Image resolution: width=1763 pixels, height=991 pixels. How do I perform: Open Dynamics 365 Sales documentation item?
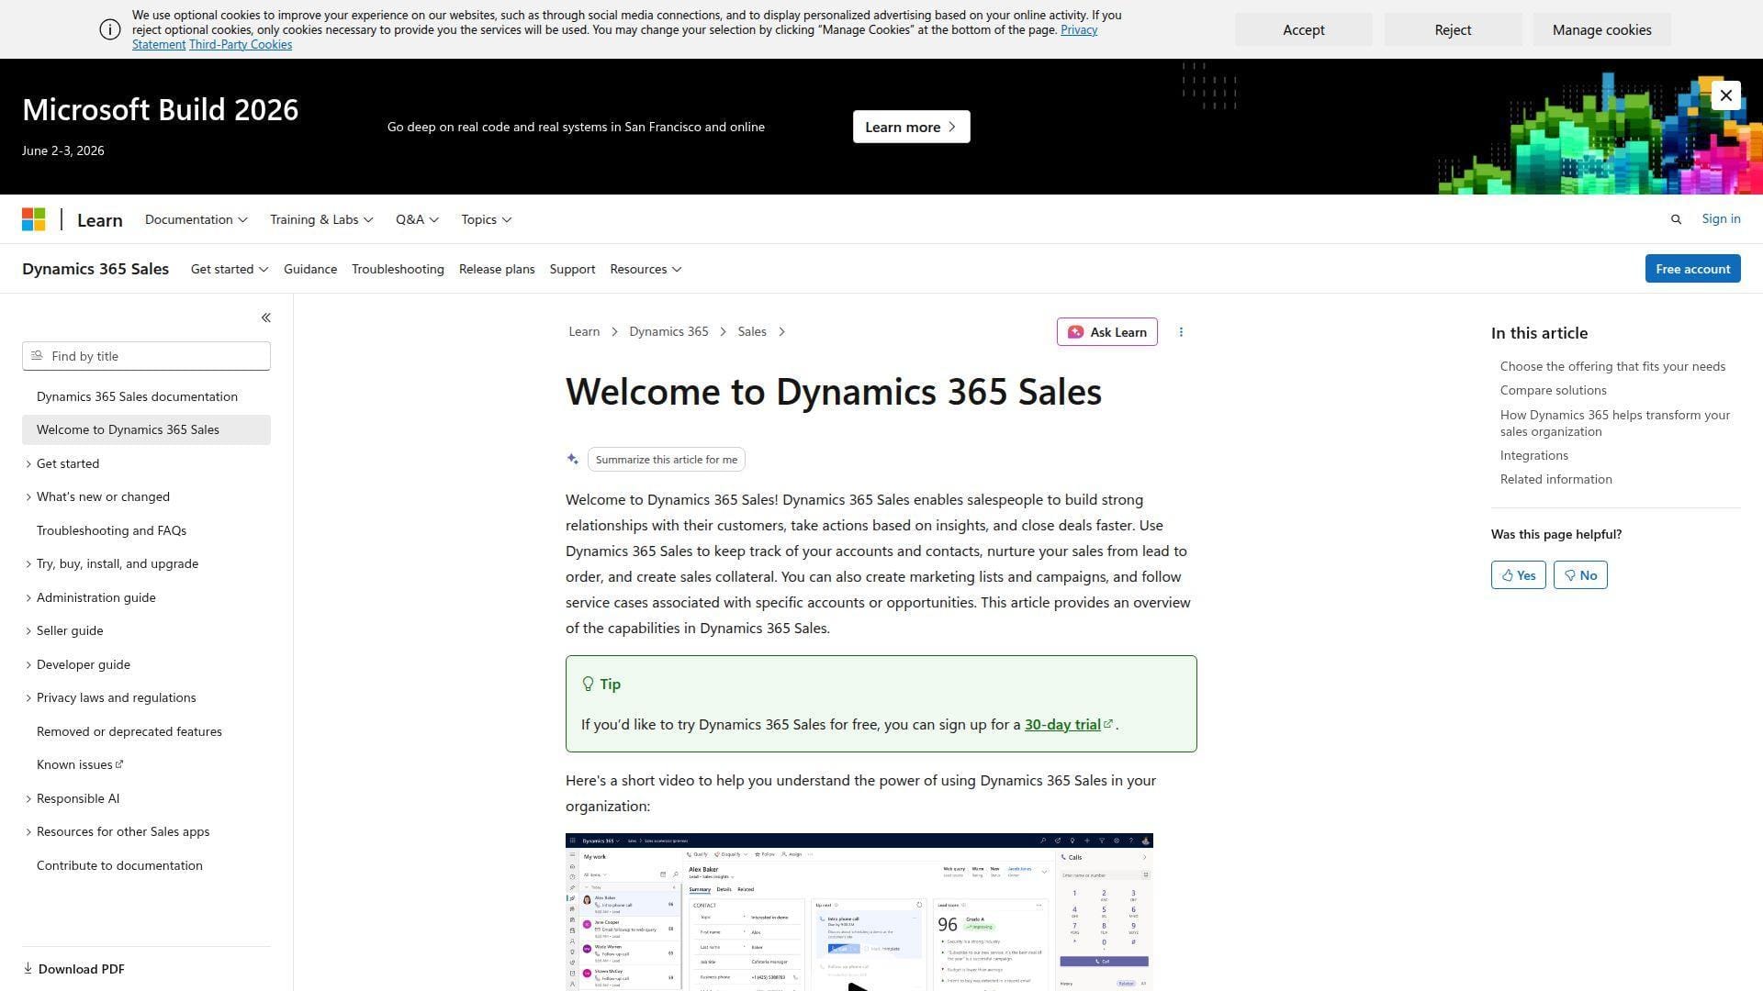click(x=146, y=396)
